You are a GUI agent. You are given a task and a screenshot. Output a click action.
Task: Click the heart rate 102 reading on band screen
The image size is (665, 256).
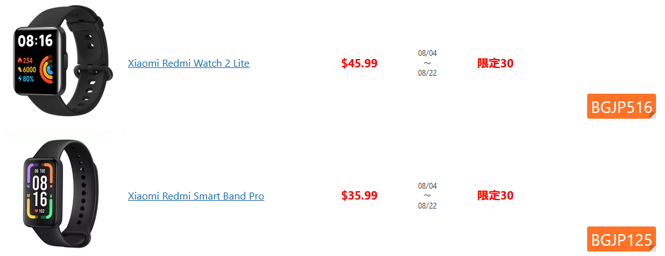40,210
